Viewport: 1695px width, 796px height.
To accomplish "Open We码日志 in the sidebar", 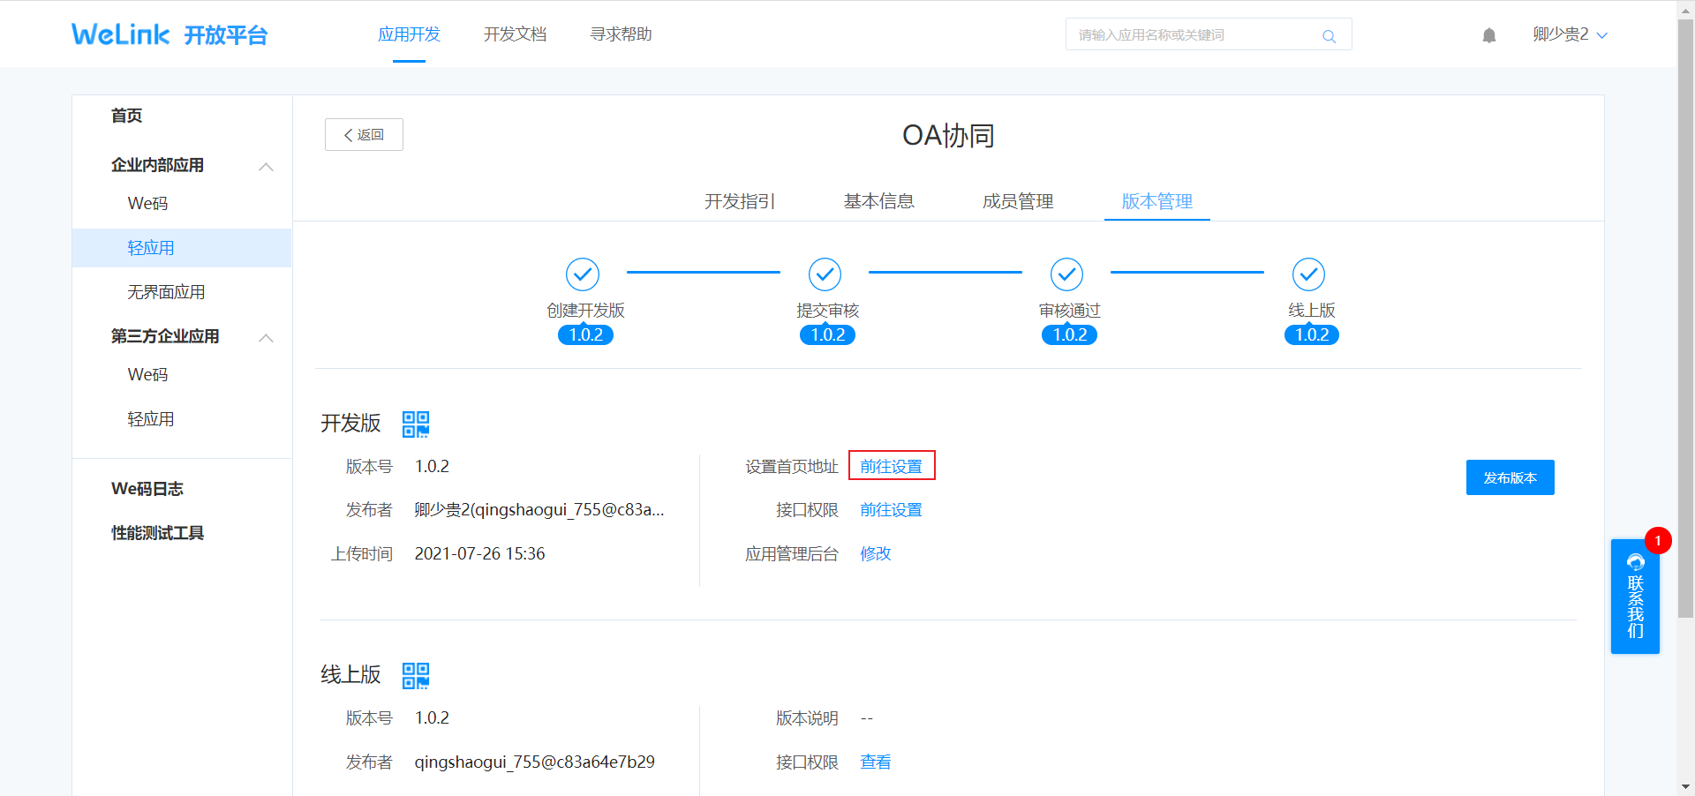I will [147, 489].
